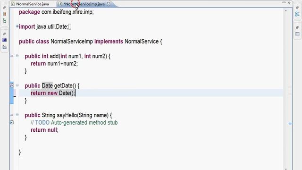Click 'return null;' statement

pos(44,130)
